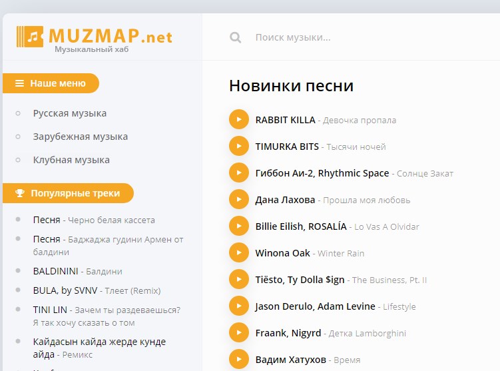Image resolution: width=500 pixels, height=371 pixels.
Task: Open Winona Oak song link
Action: coord(310,253)
